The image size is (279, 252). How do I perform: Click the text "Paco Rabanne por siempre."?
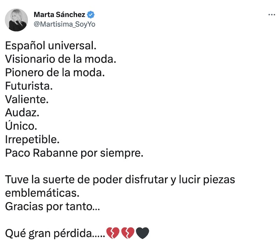tap(74, 153)
